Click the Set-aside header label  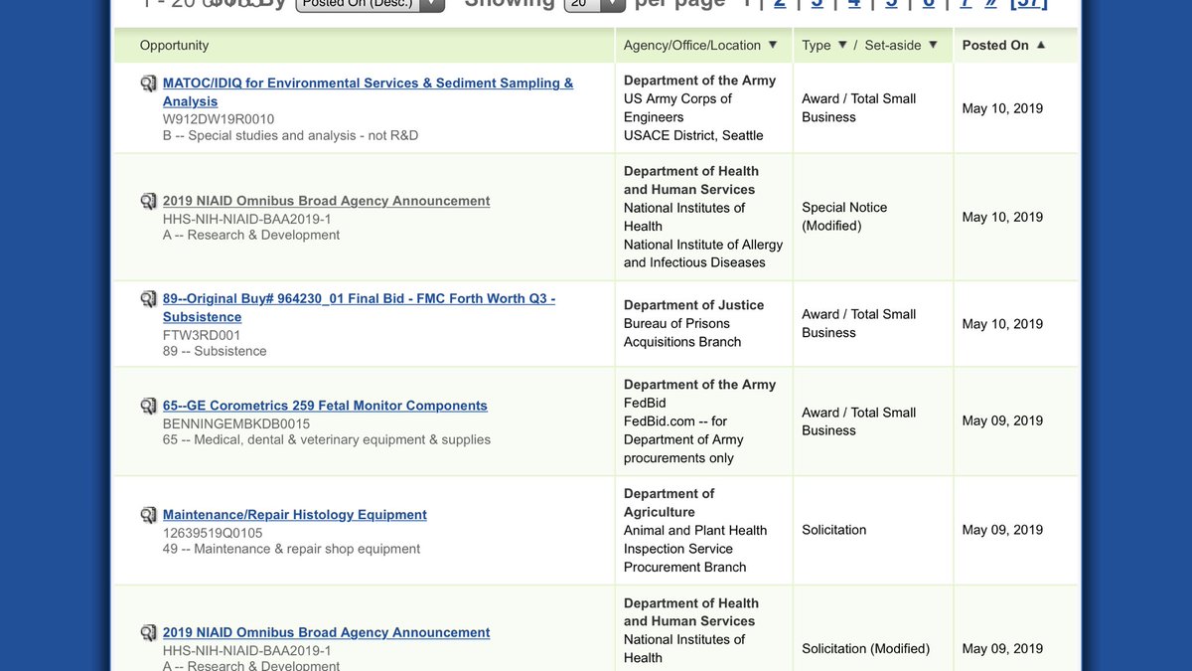(x=893, y=46)
